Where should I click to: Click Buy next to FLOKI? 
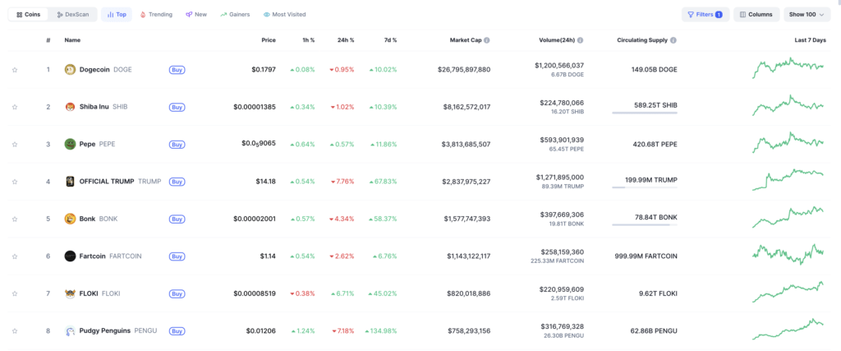click(x=177, y=293)
